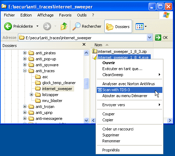
Task: Click the anti_pop-up folder icon
Action: point(31,59)
